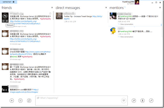
Task: Click the black avatar of tim cook tweet
Action: (5, 89)
